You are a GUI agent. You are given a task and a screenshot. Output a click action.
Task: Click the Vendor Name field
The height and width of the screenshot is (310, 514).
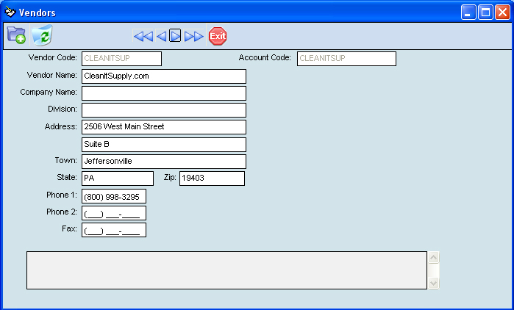click(164, 76)
